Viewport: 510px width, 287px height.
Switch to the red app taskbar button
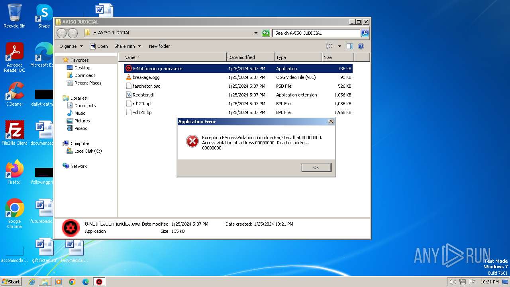click(x=99, y=282)
